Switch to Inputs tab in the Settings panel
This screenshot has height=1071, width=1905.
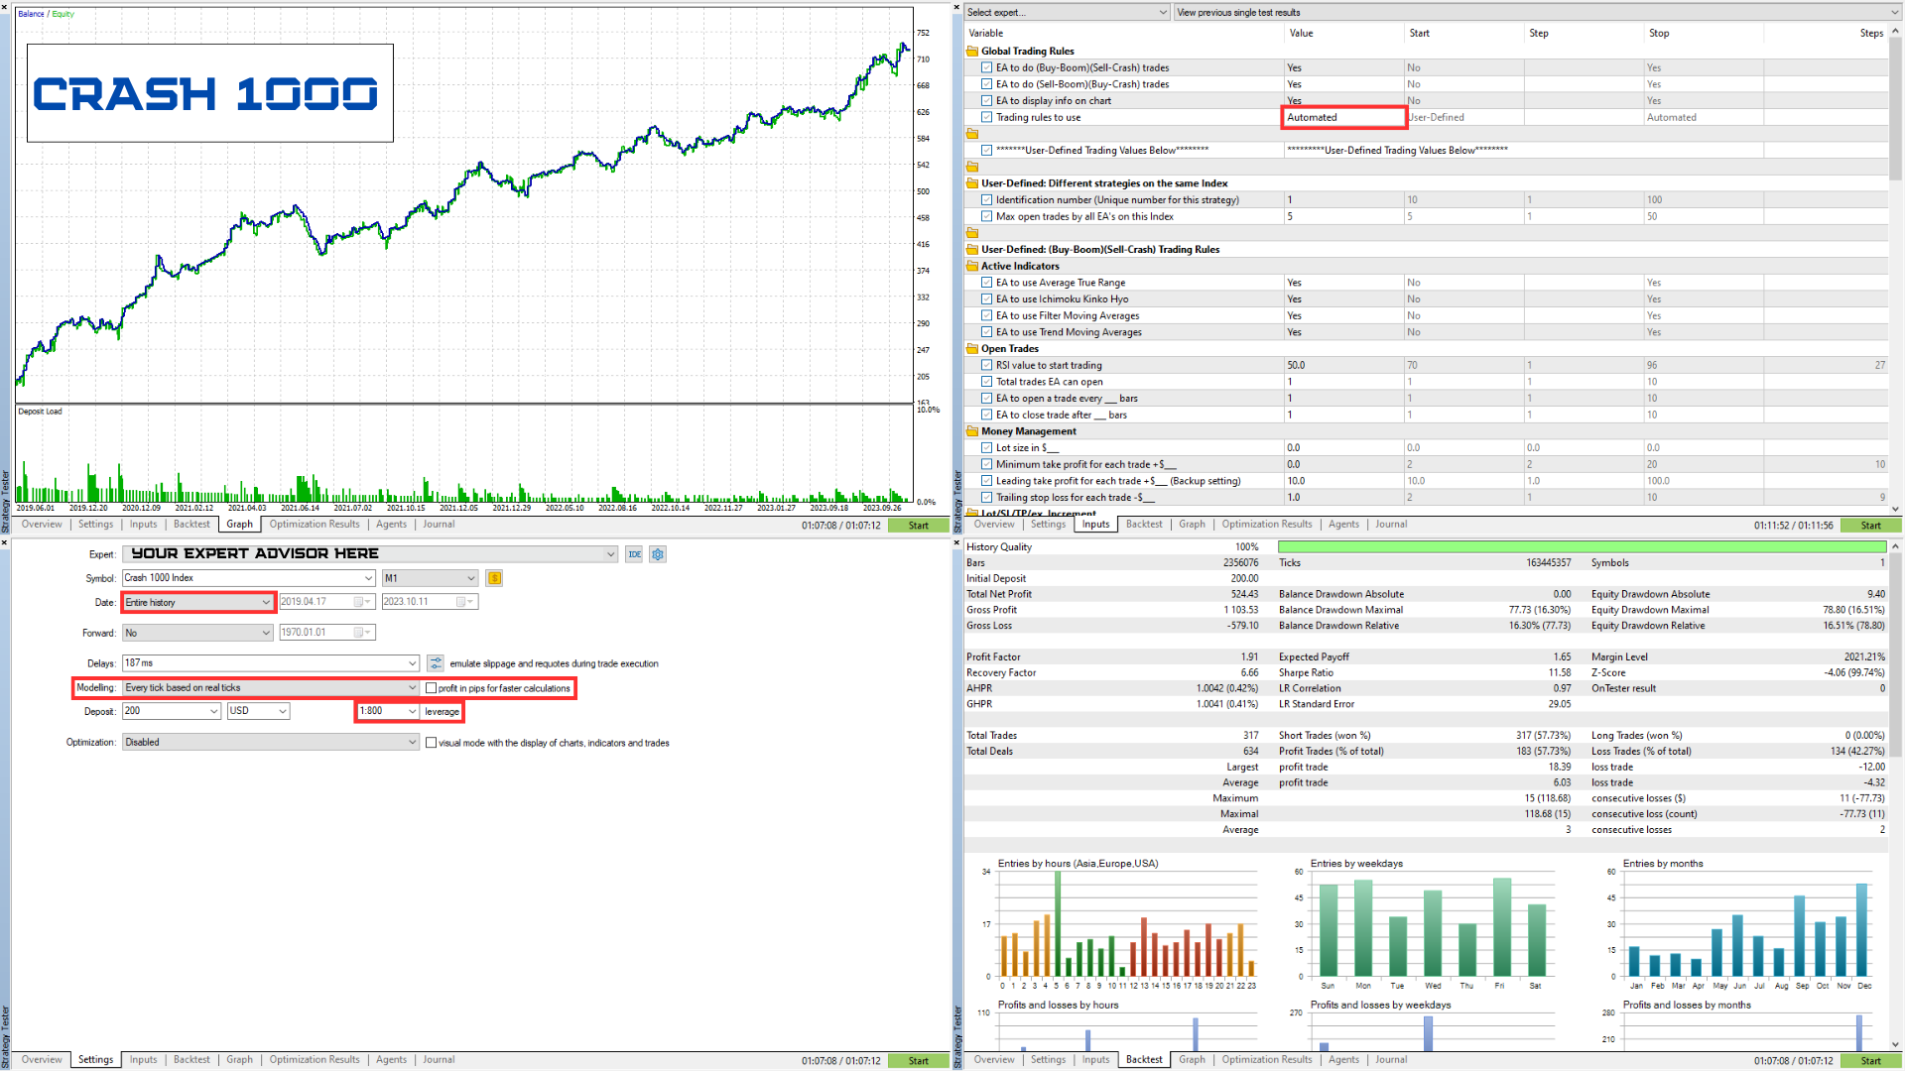point(143,1060)
